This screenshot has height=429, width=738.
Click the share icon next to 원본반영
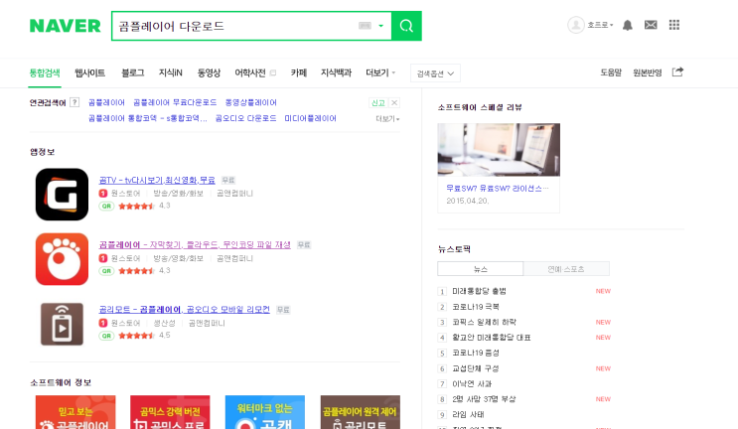click(677, 71)
